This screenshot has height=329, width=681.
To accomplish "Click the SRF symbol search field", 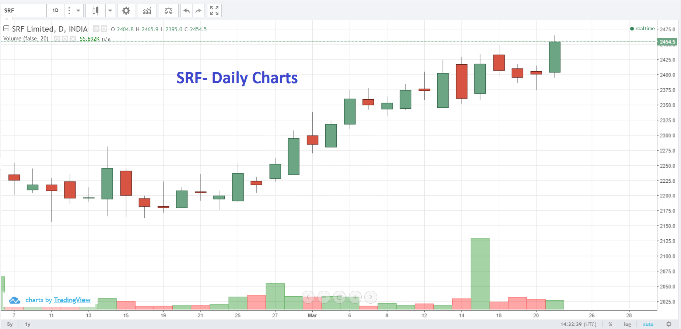I will (x=24, y=11).
